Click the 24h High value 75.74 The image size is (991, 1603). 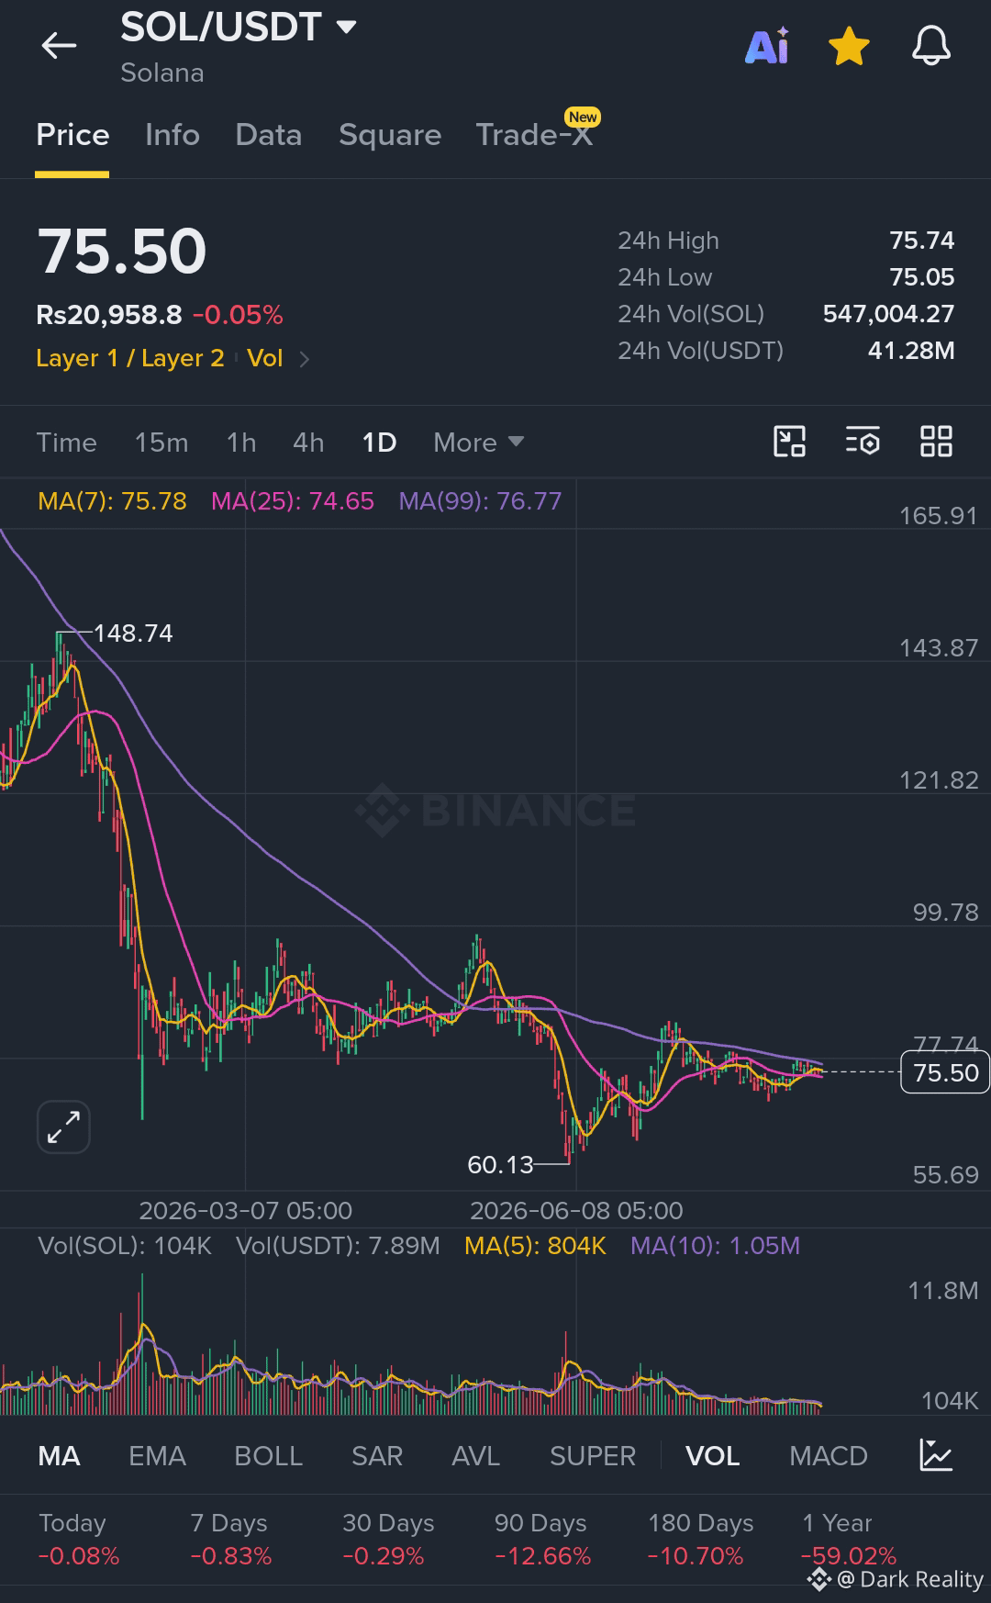pos(922,241)
